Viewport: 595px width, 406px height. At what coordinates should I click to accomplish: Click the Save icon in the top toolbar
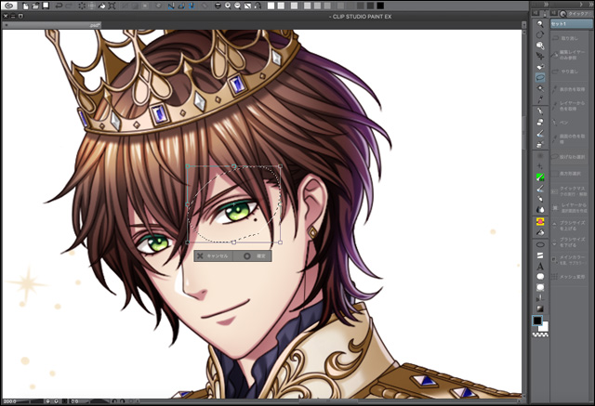pyautogui.click(x=46, y=6)
